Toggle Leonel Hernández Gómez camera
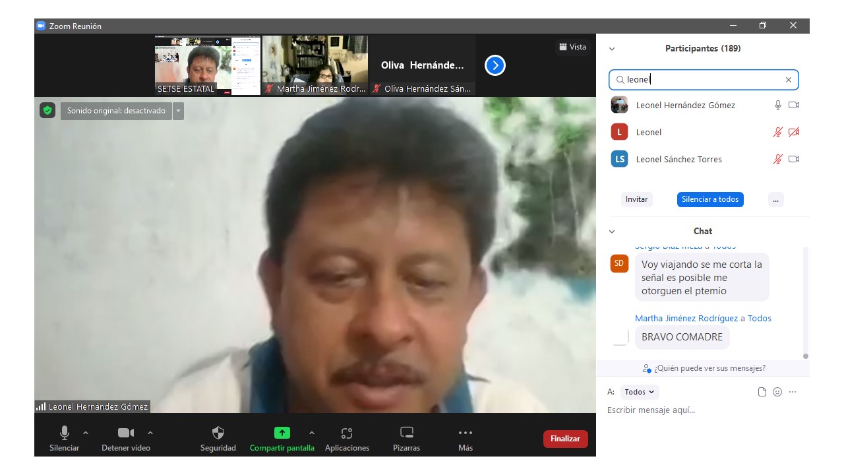Viewport: 844px width, 475px height. click(x=794, y=105)
